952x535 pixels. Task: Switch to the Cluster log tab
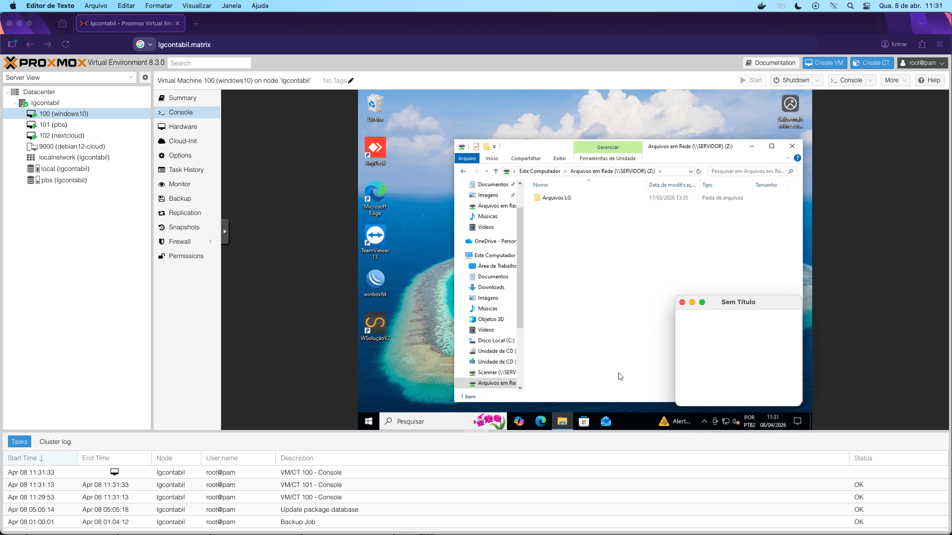(x=55, y=442)
